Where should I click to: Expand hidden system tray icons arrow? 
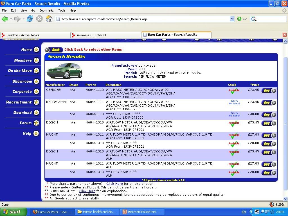tap(252, 212)
